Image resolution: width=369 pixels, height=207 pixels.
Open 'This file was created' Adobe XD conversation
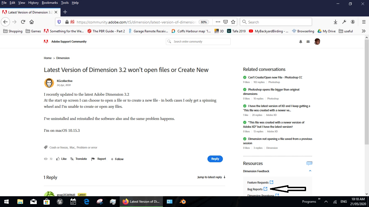pos(274,125)
